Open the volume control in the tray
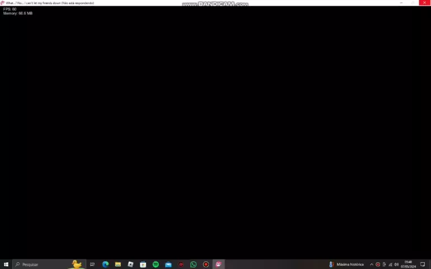 [x=396, y=265]
